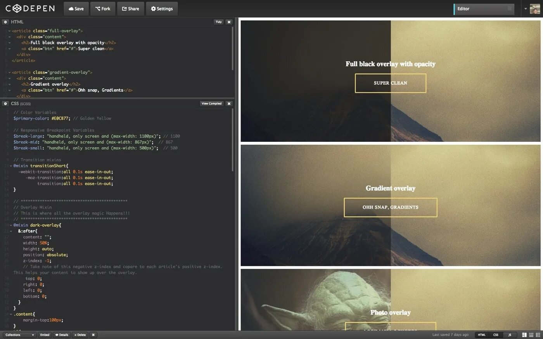The width and height of the screenshot is (543, 339).
Task: Collapse the dark-overlay mixin fold arrow
Action: 11,225
